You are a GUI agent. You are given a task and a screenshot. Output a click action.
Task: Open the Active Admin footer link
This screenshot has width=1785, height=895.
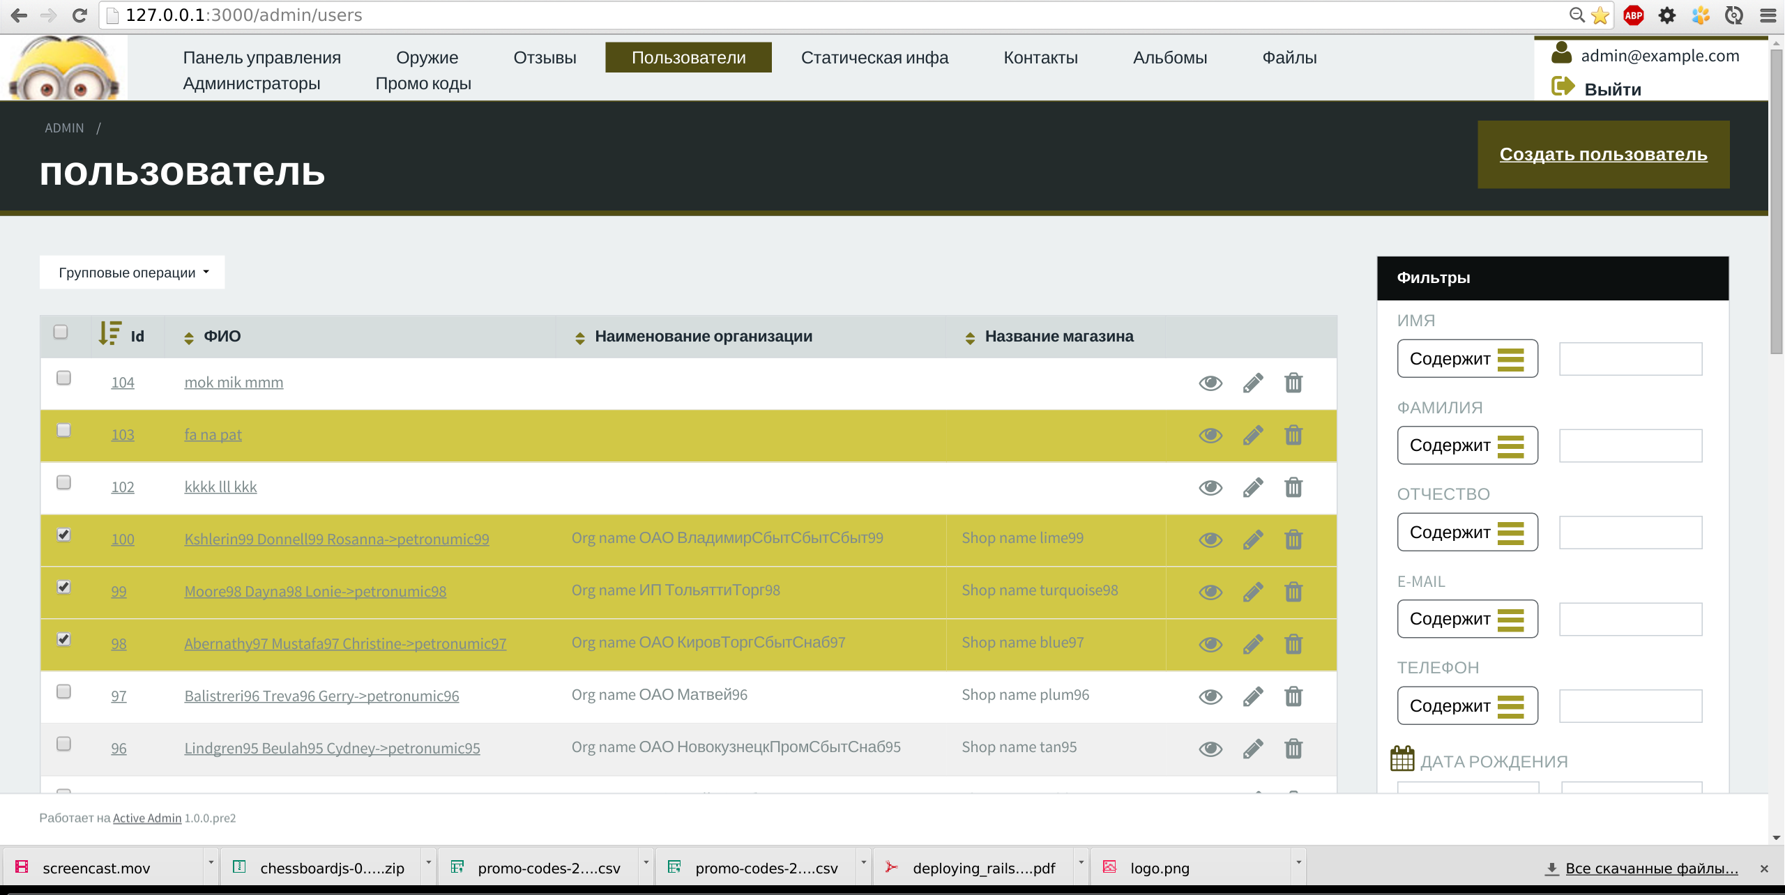click(147, 818)
